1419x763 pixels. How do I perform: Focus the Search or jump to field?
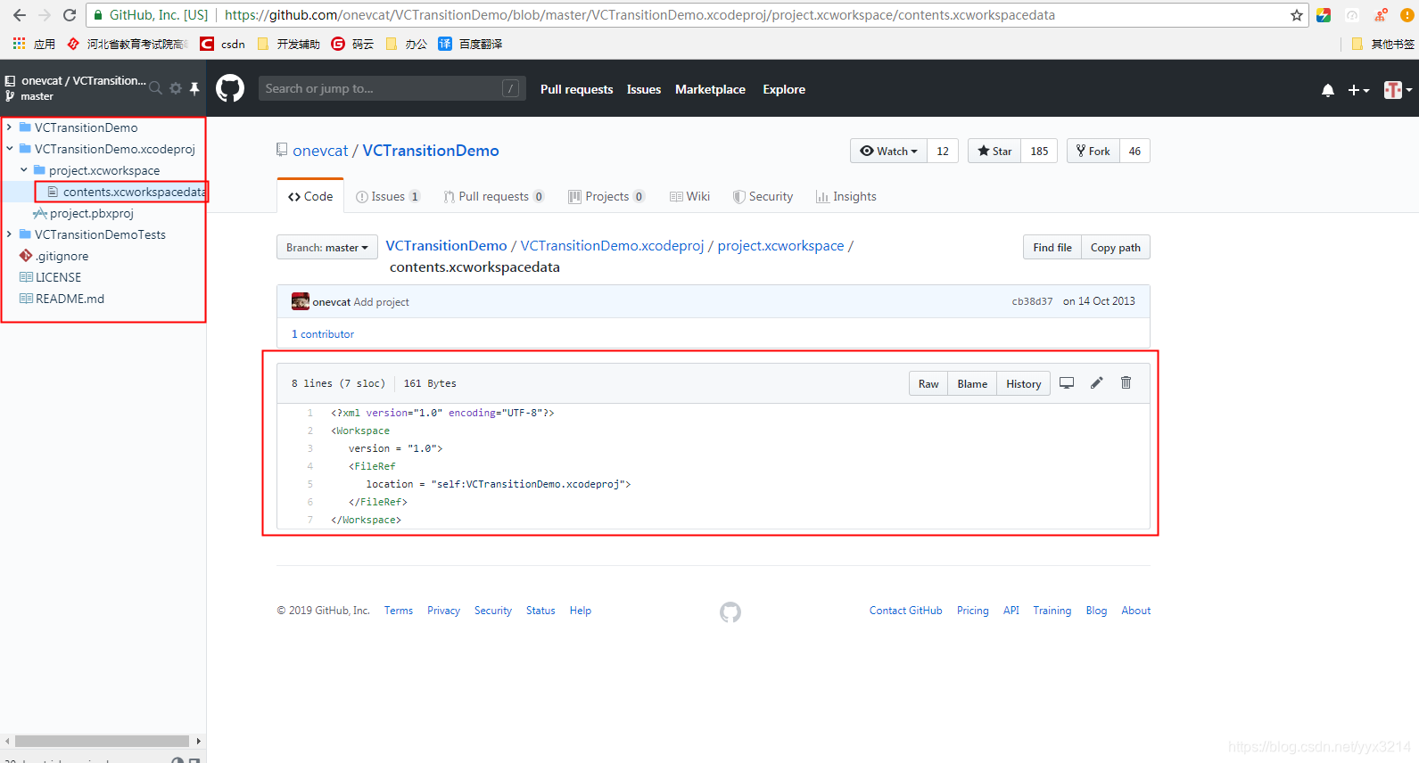(392, 88)
